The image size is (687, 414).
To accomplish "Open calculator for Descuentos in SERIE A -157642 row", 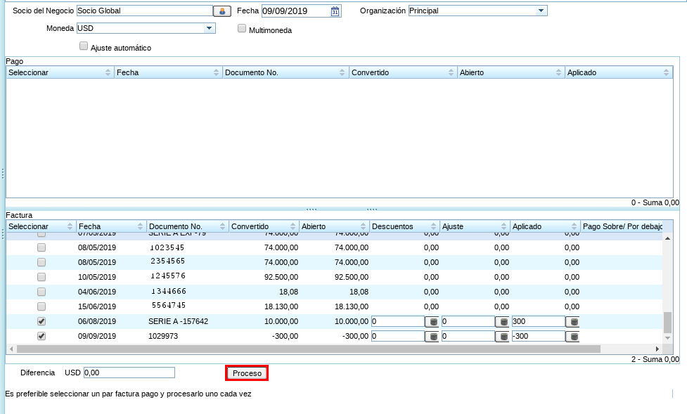I will 432,321.
